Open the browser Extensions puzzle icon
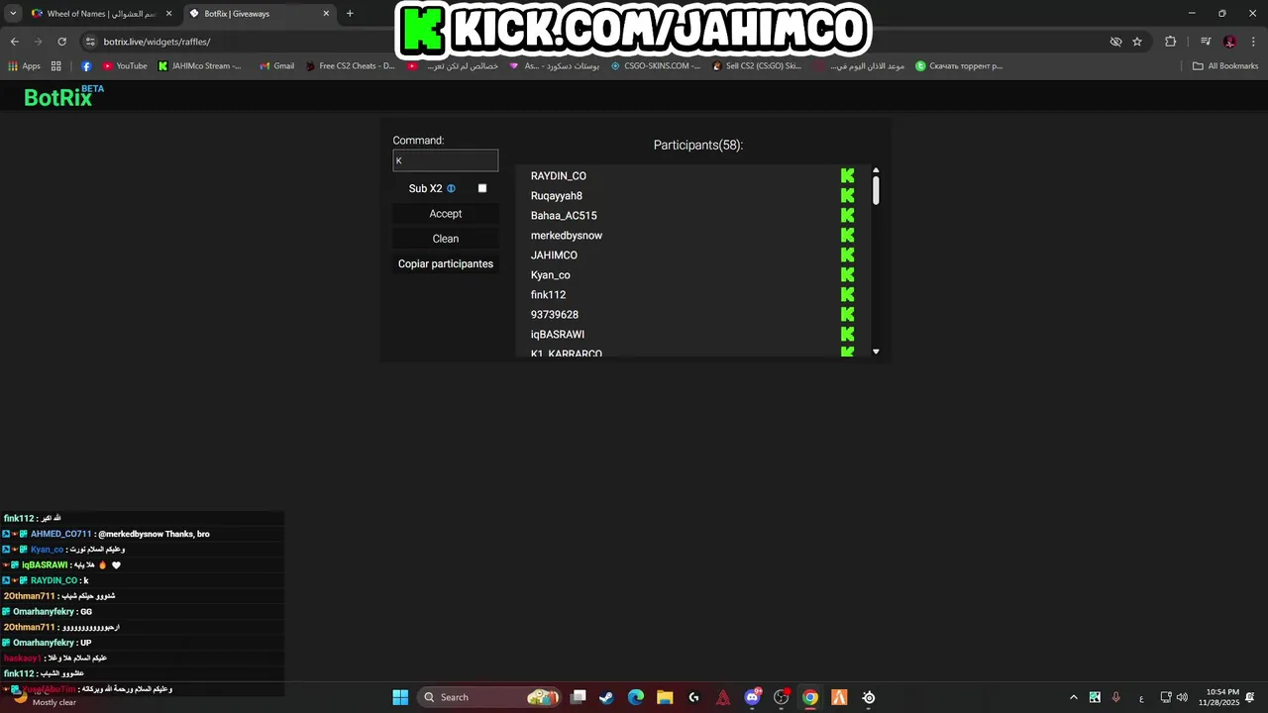This screenshot has width=1268, height=713. (x=1170, y=42)
